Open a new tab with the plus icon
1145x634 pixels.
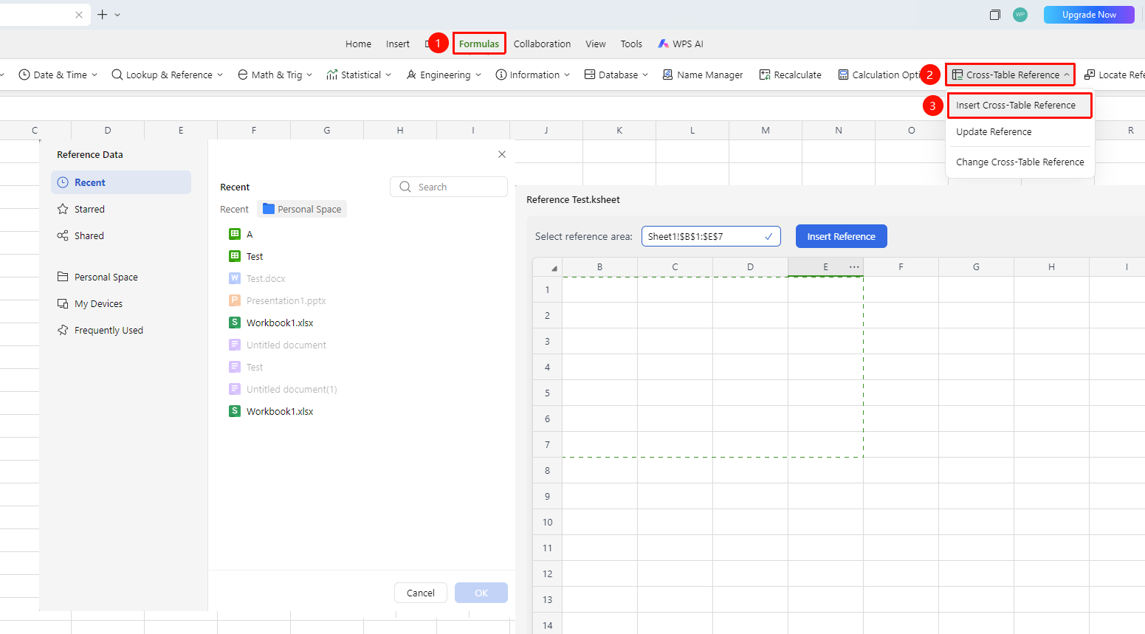pyautogui.click(x=103, y=15)
